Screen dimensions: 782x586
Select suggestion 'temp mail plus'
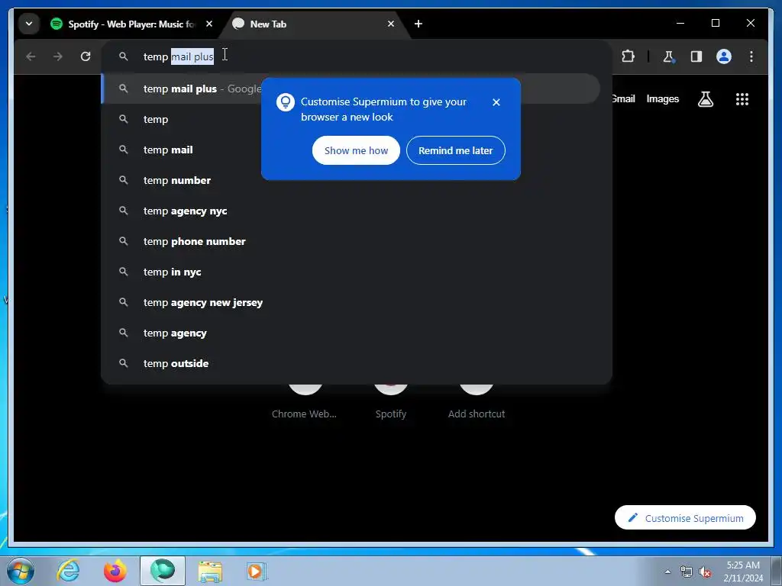pos(351,89)
